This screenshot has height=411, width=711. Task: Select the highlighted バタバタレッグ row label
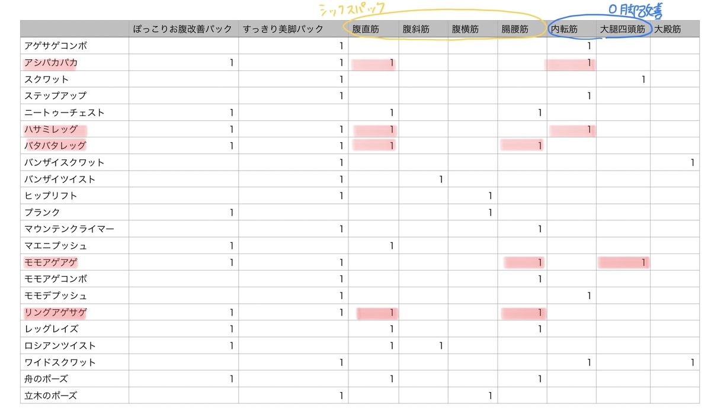click(56, 146)
